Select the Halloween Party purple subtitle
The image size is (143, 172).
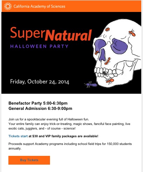point(40,46)
